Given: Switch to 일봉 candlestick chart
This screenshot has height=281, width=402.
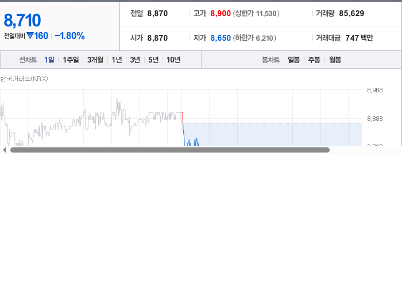Looking at the screenshot, I should coord(293,60).
